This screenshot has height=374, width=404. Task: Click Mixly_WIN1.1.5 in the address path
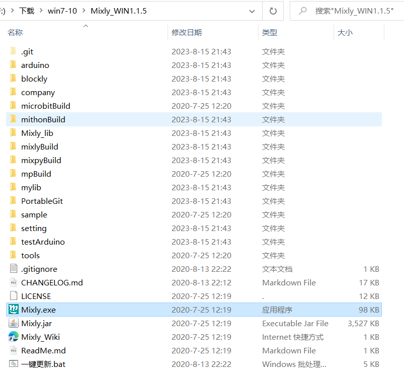(x=119, y=11)
